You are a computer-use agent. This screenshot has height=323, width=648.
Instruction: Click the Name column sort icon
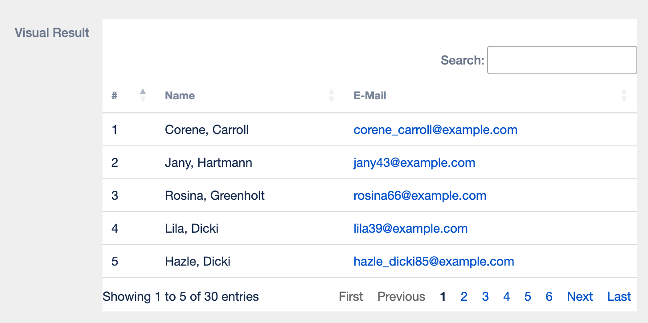pos(331,95)
